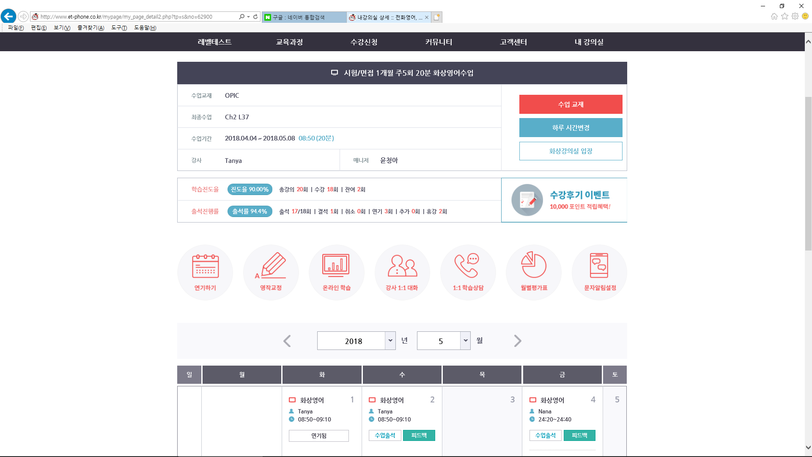
Task: Go to next month with right chevron
Action: (518, 341)
